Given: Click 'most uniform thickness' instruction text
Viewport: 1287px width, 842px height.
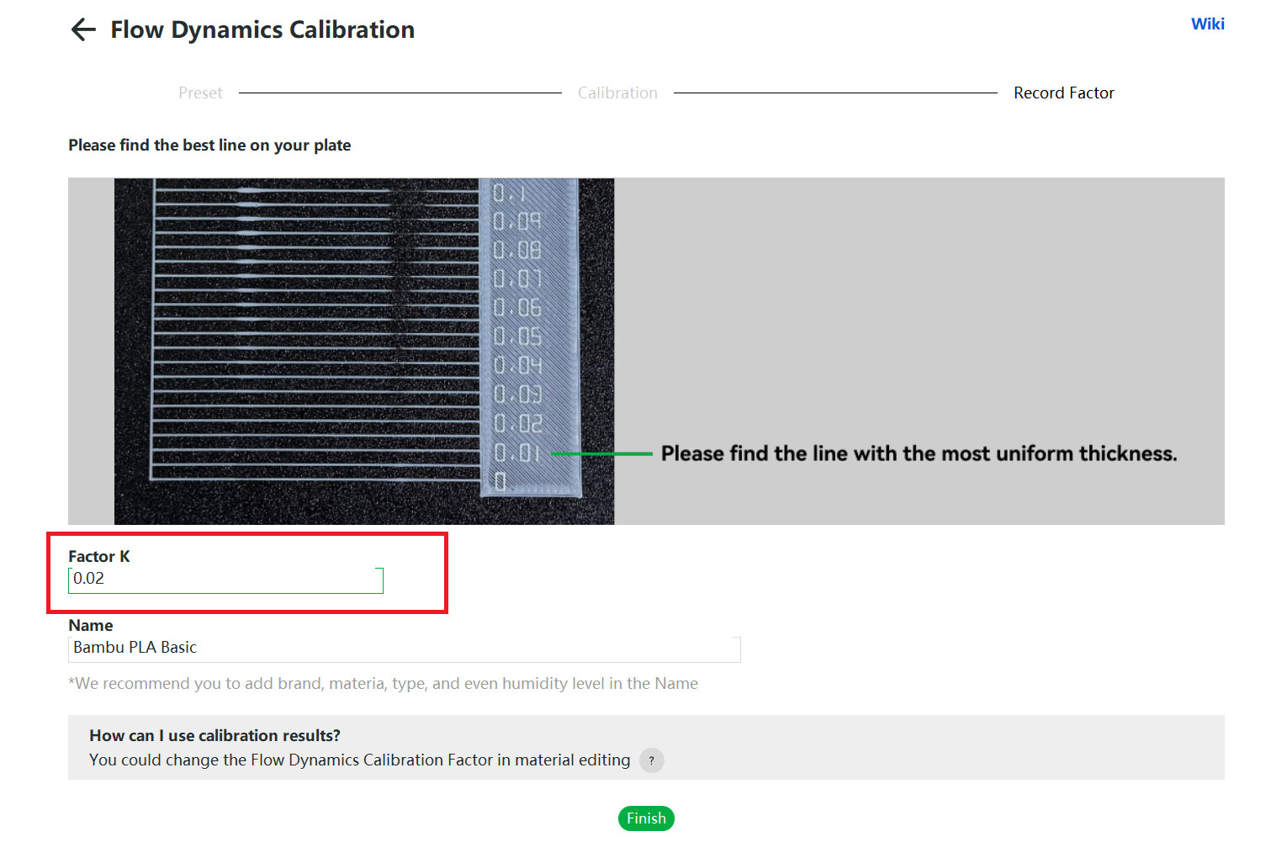Looking at the screenshot, I should click(919, 454).
